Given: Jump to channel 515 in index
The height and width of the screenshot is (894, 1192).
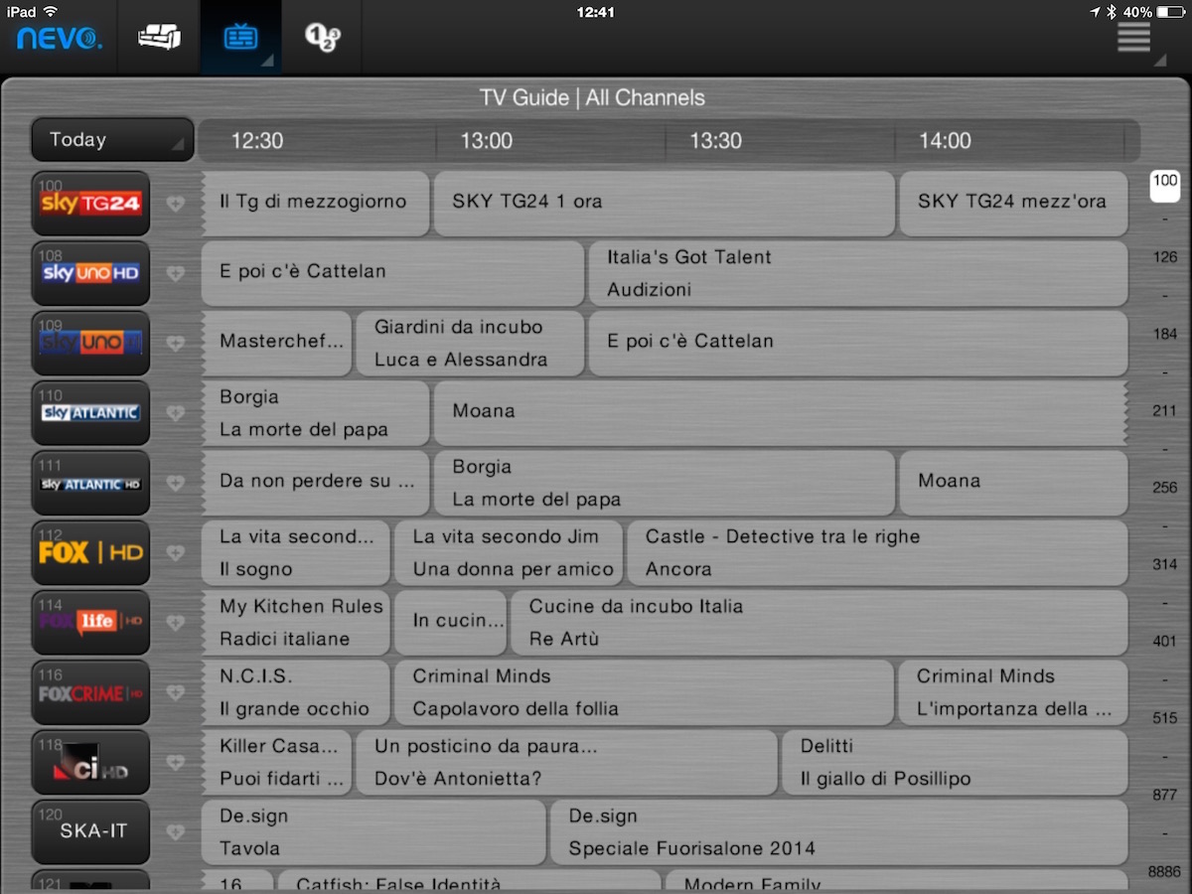Looking at the screenshot, I should [1165, 717].
